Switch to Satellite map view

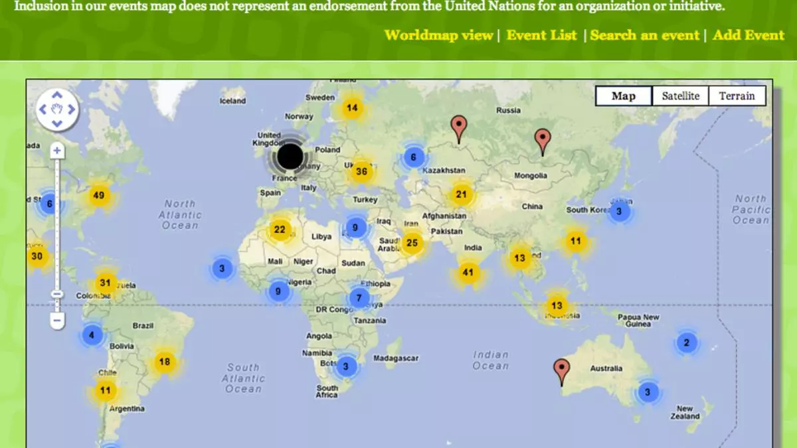coord(680,96)
